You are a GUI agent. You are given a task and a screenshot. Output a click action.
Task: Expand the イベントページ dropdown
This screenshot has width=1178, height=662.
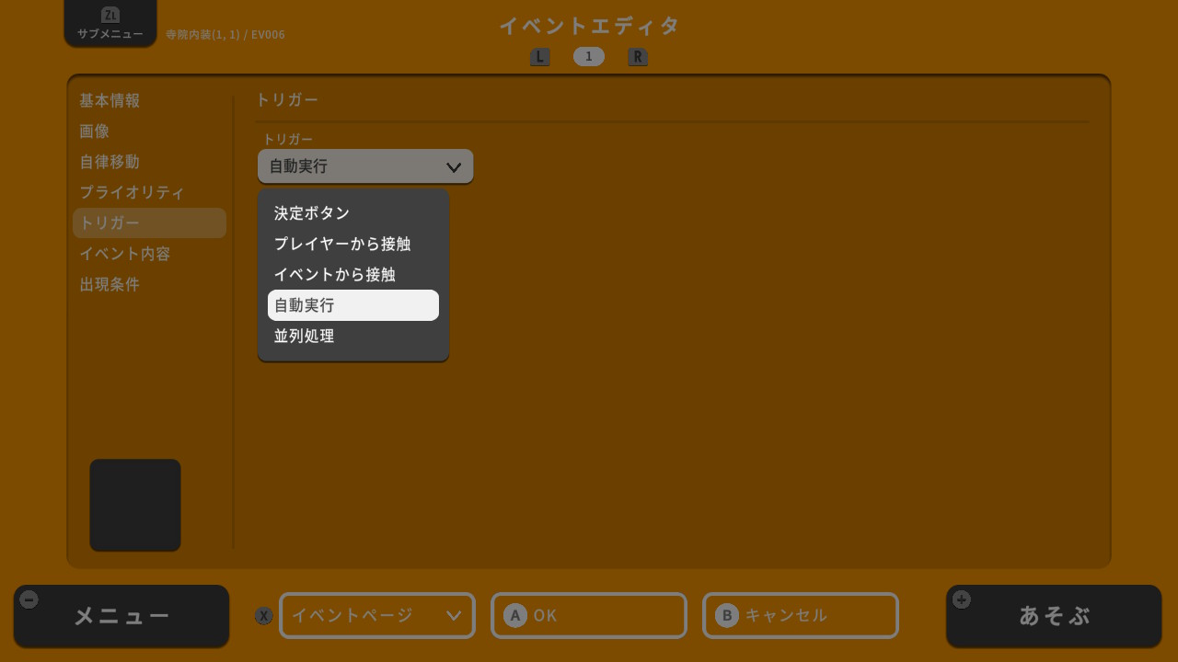click(377, 615)
